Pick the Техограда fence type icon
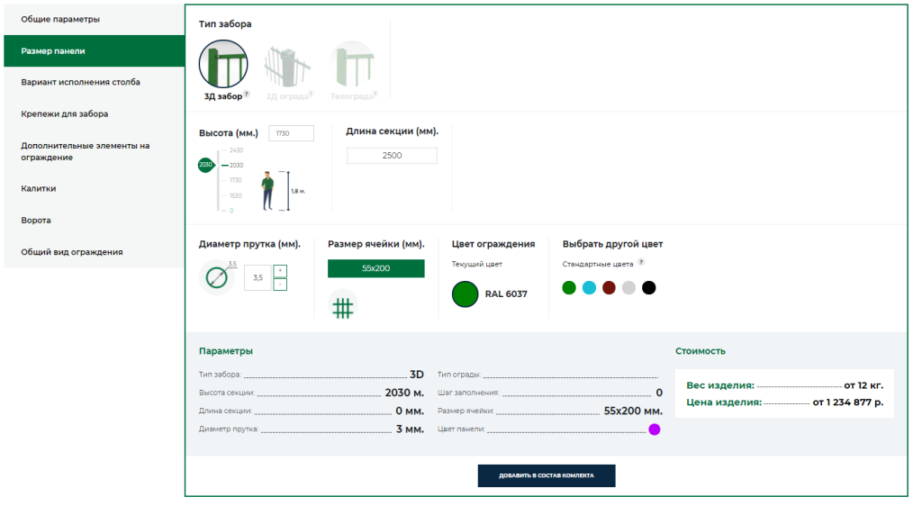The image size is (922, 506). coord(352,65)
